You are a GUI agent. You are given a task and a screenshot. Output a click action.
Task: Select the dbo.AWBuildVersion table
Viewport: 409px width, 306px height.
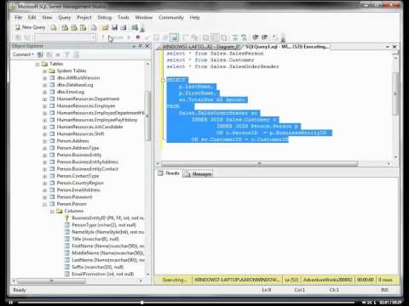[78, 77]
